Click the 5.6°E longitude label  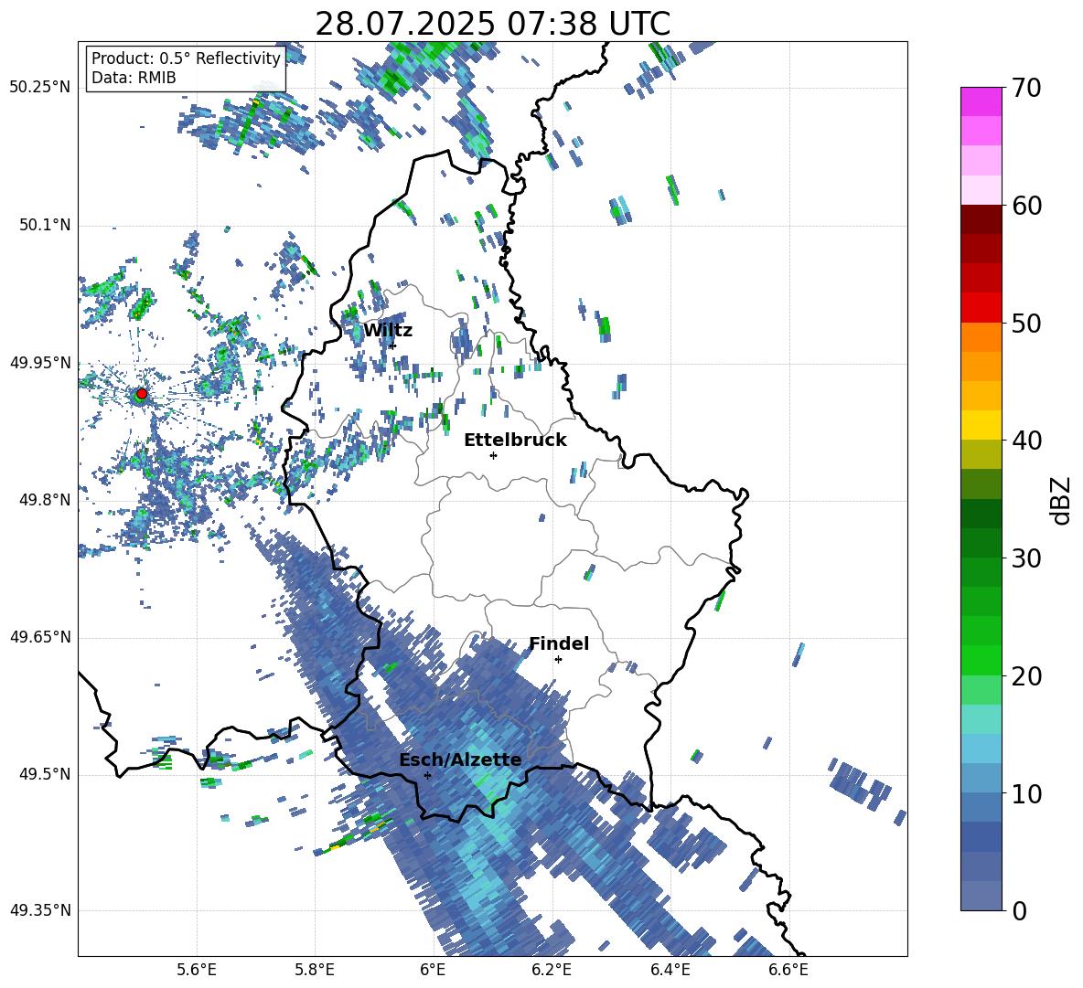click(x=197, y=971)
